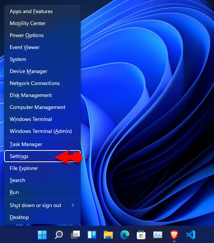Open Apps and Features from the menu
This screenshot has height=243, width=214.
point(42,12)
